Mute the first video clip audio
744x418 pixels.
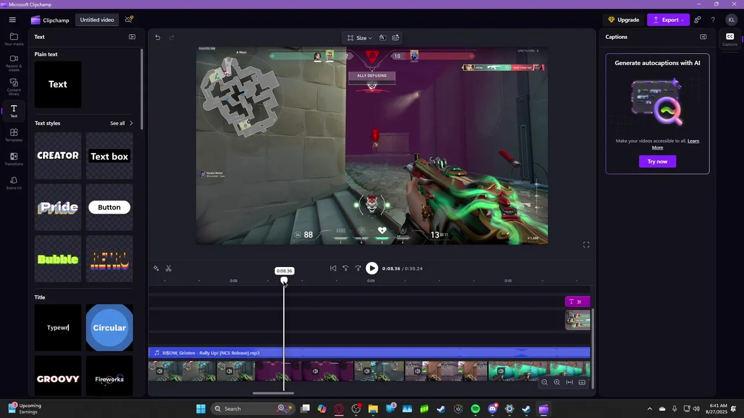[x=160, y=371]
